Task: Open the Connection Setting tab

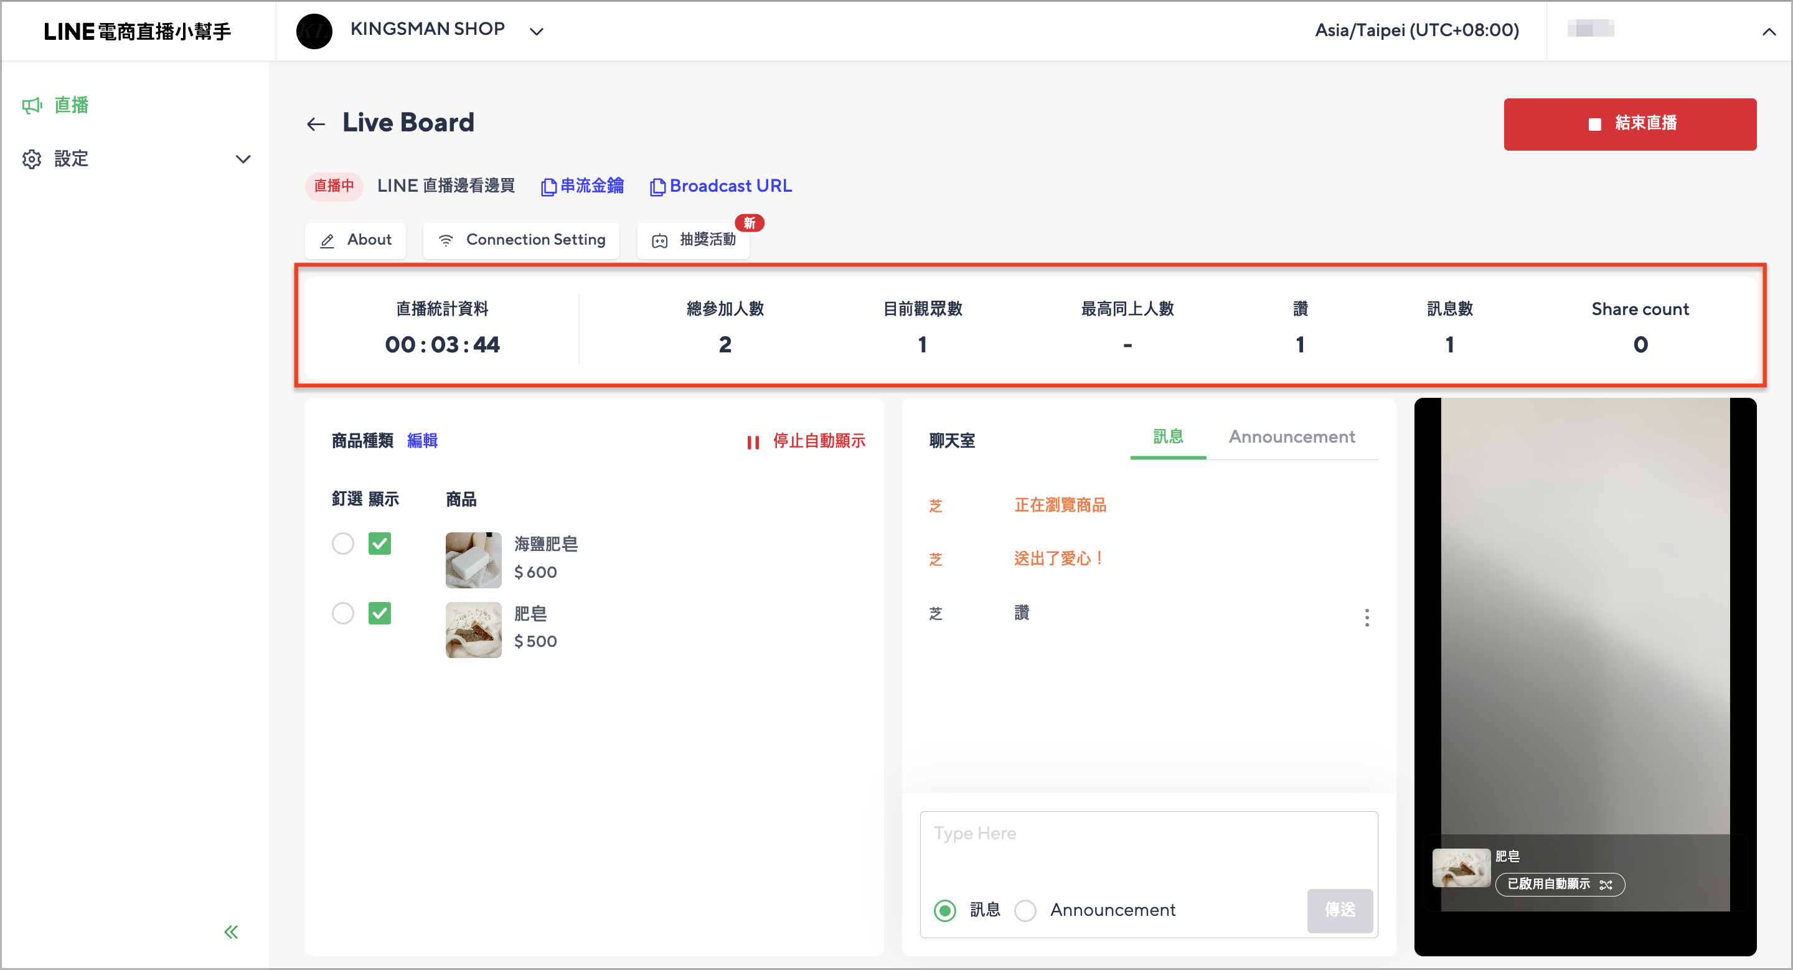Action: pos(521,240)
